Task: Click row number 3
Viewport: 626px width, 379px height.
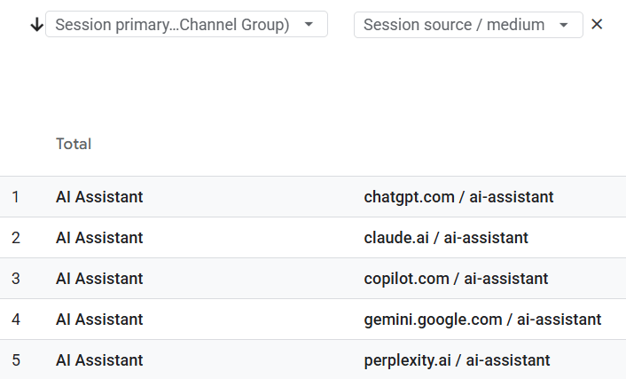Action: coord(16,279)
